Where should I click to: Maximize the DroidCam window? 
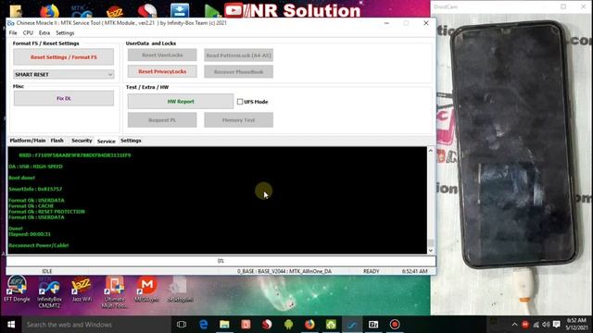point(563,6)
